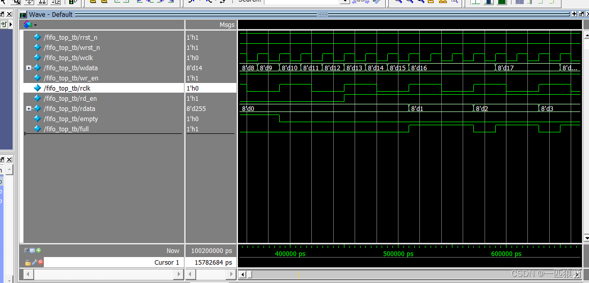This screenshot has width=589, height=283.
Task: Click the rd_en signal diamond icon
Action: click(37, 98)
